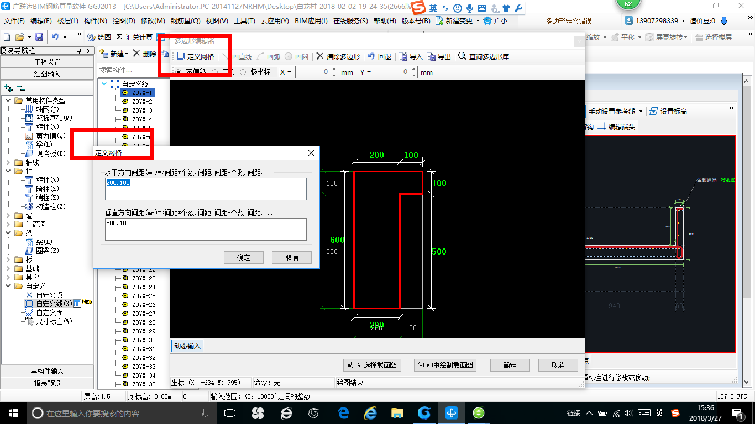Select the 正交 radio option

214,72
